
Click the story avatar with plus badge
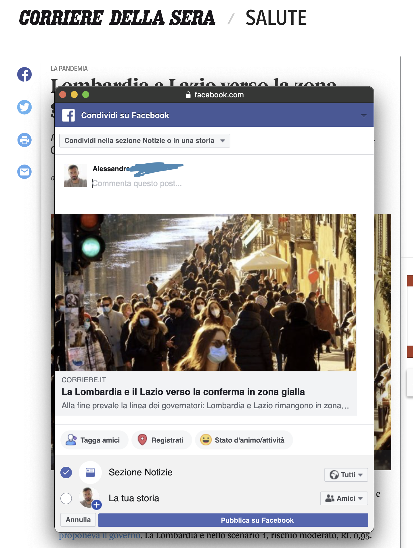90,498
